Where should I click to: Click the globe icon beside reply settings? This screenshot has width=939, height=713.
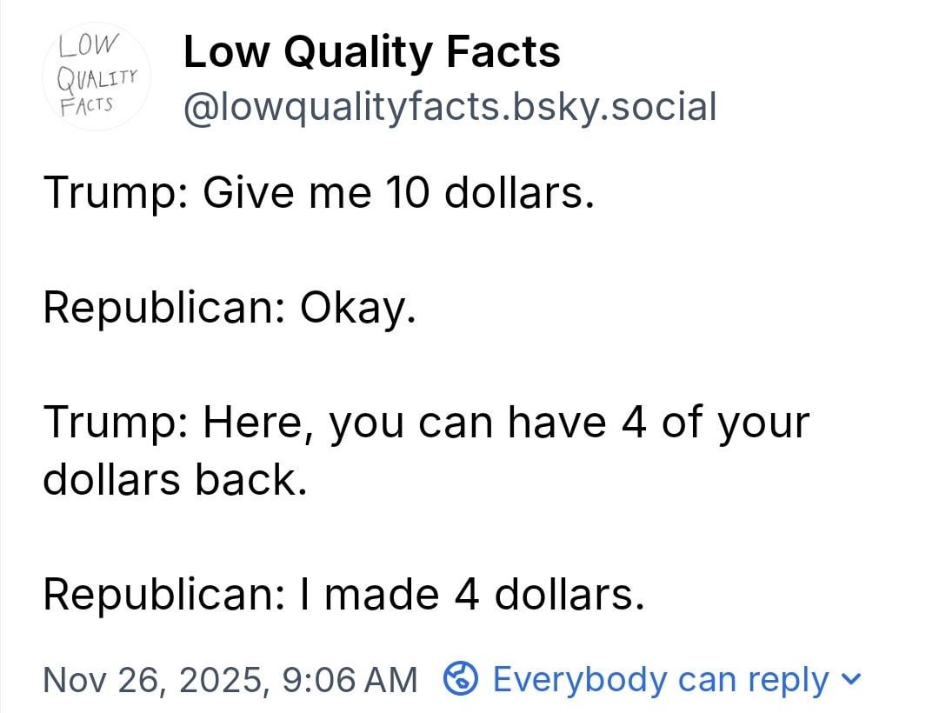[461, 677]
